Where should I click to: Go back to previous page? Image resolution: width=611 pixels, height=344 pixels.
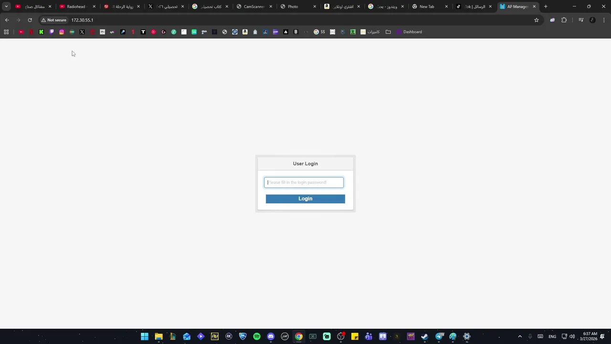click(x=7, y=20)
